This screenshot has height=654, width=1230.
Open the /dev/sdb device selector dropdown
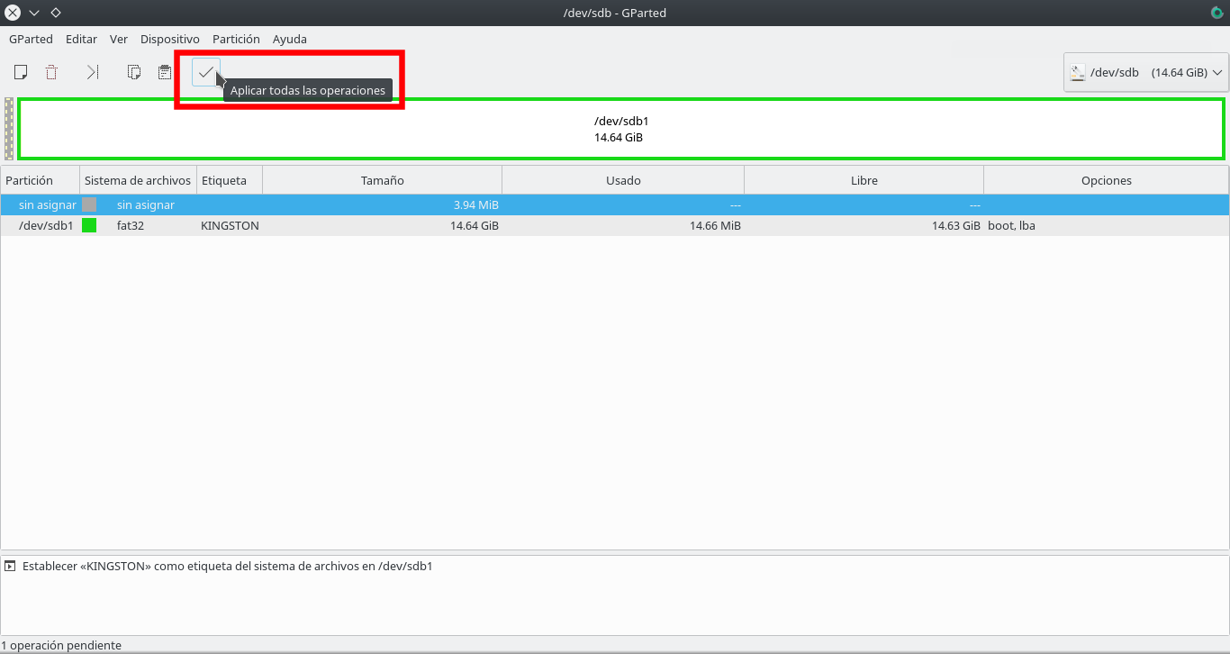(1146, 72)
